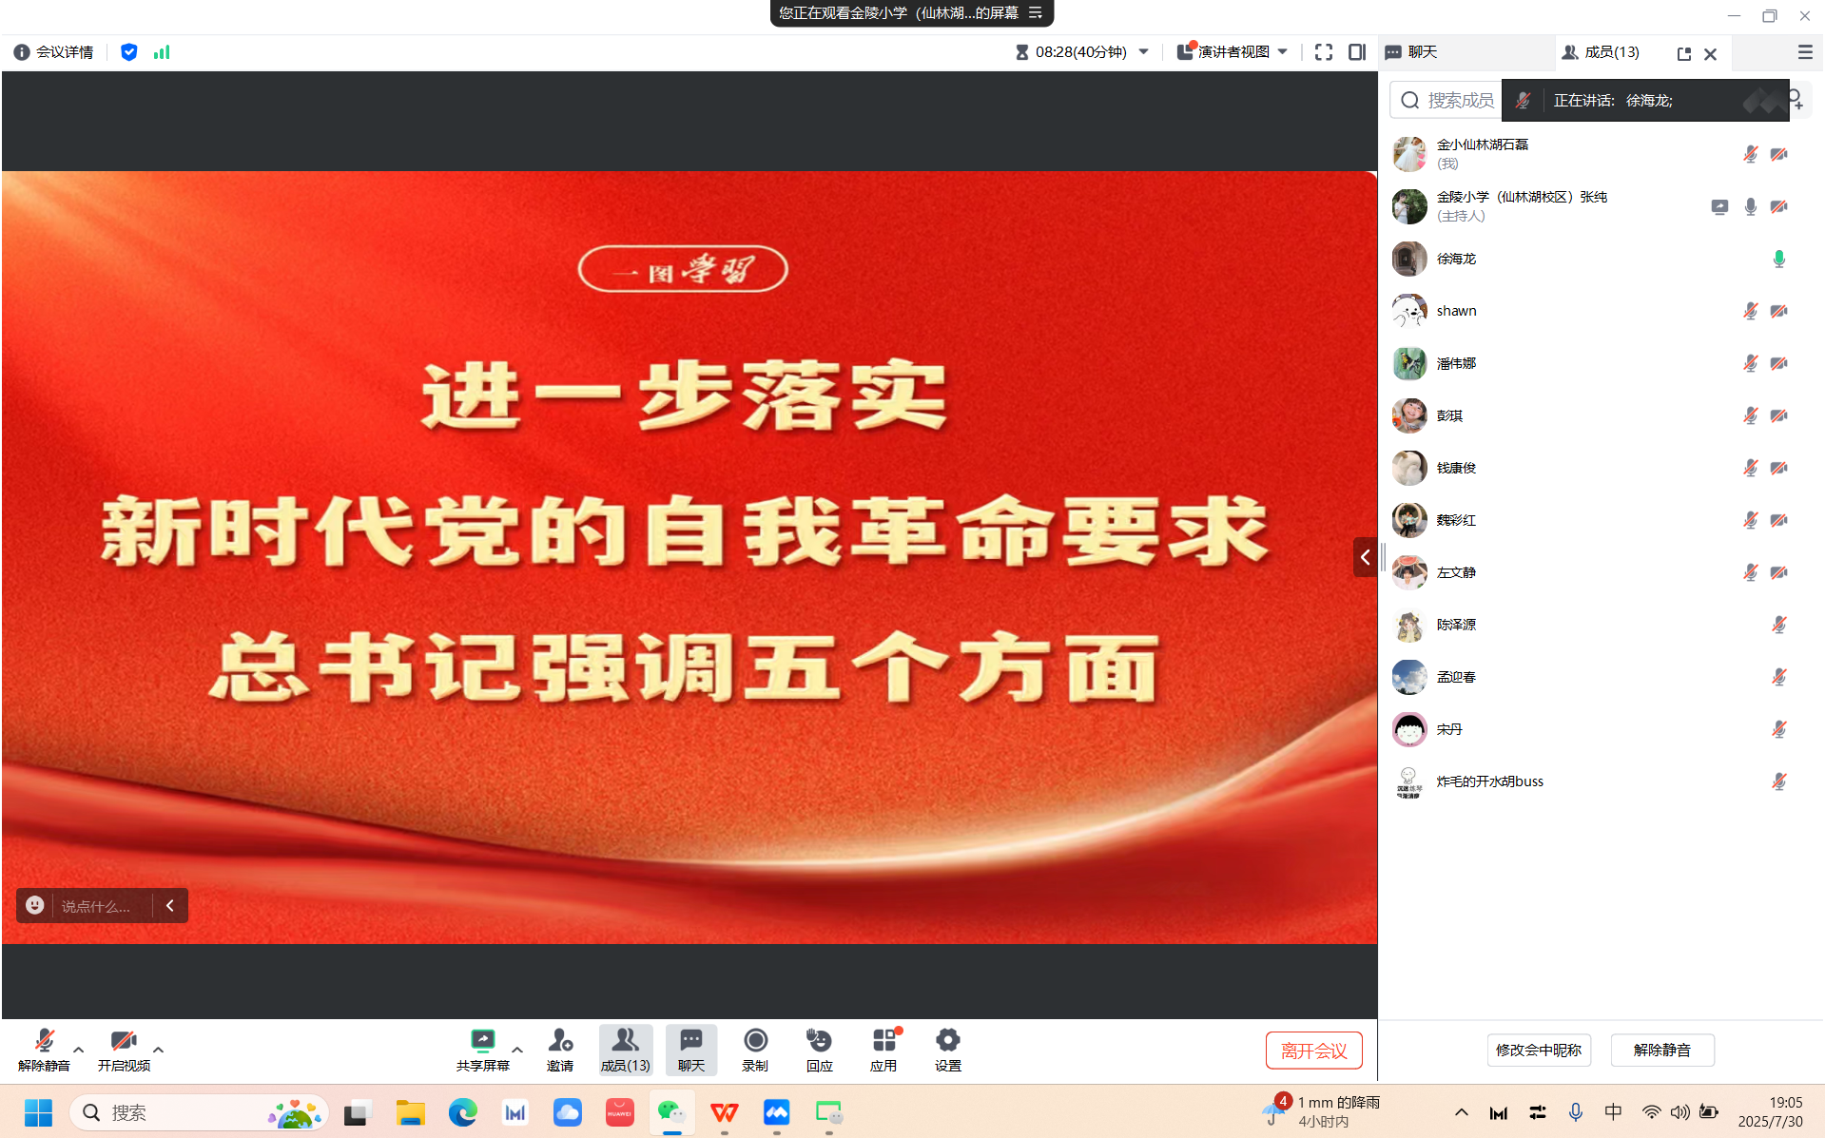Start recording with the 录制 icon
This screenshot has height=1138, width=1825.
(755, 1041)
